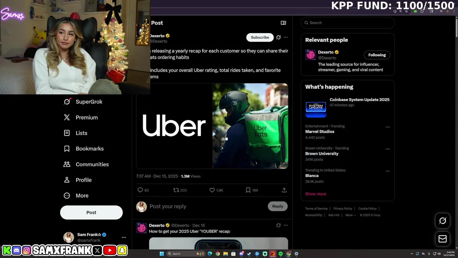The height and width of the screenshot is (258, 458).
Task: Open the Sam Frank profile avatar
Action: coord(69,237)
